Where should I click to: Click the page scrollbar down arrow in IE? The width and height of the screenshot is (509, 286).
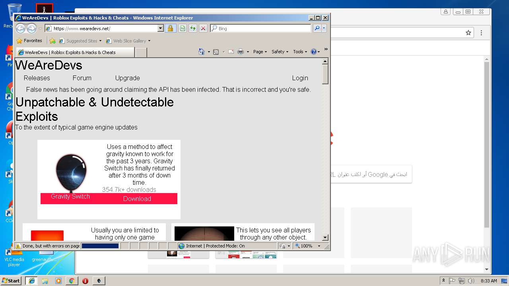(325, 238)
